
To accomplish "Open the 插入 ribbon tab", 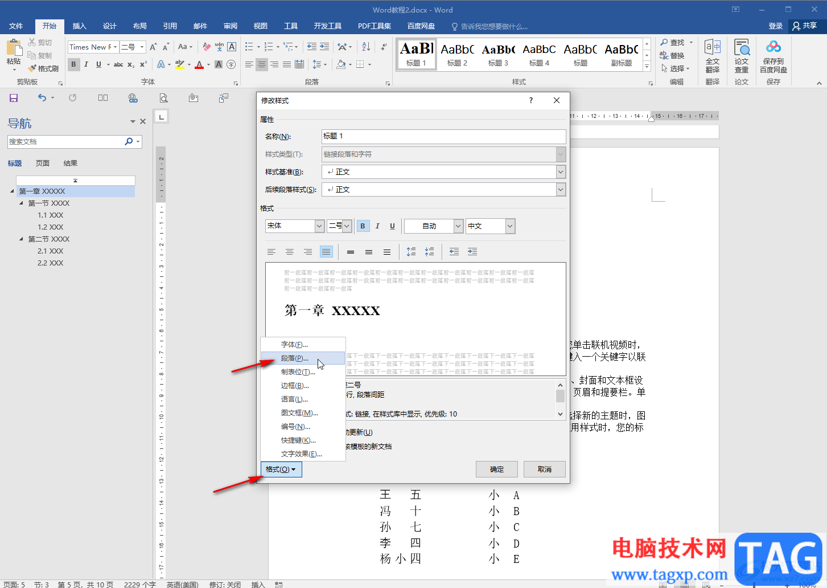I will click(80, 26).
